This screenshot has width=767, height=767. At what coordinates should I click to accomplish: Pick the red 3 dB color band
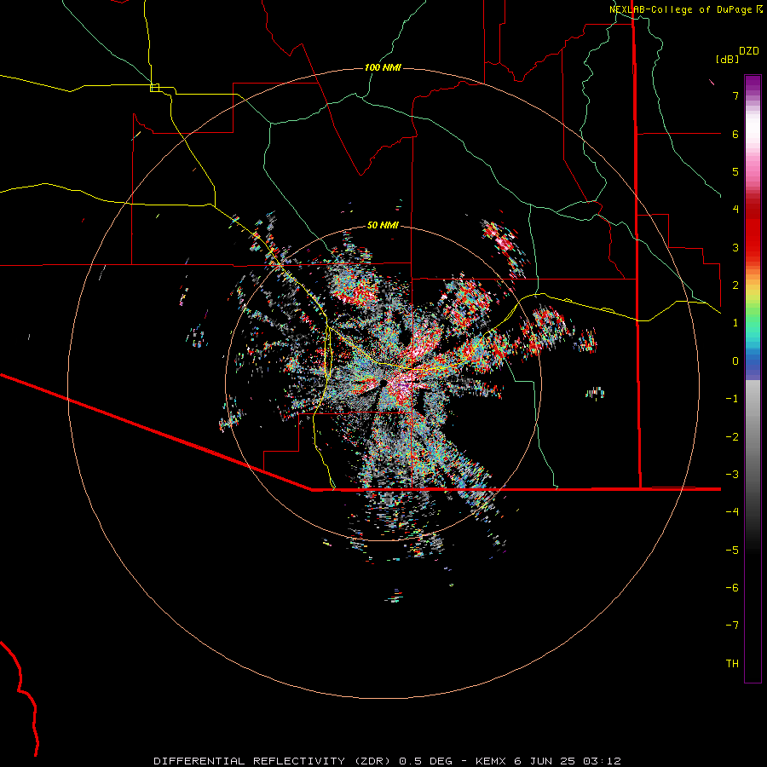click(753, 247)
